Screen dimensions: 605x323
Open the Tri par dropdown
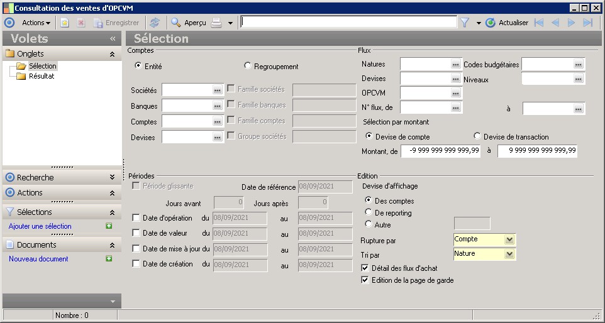tap(509, 254)
